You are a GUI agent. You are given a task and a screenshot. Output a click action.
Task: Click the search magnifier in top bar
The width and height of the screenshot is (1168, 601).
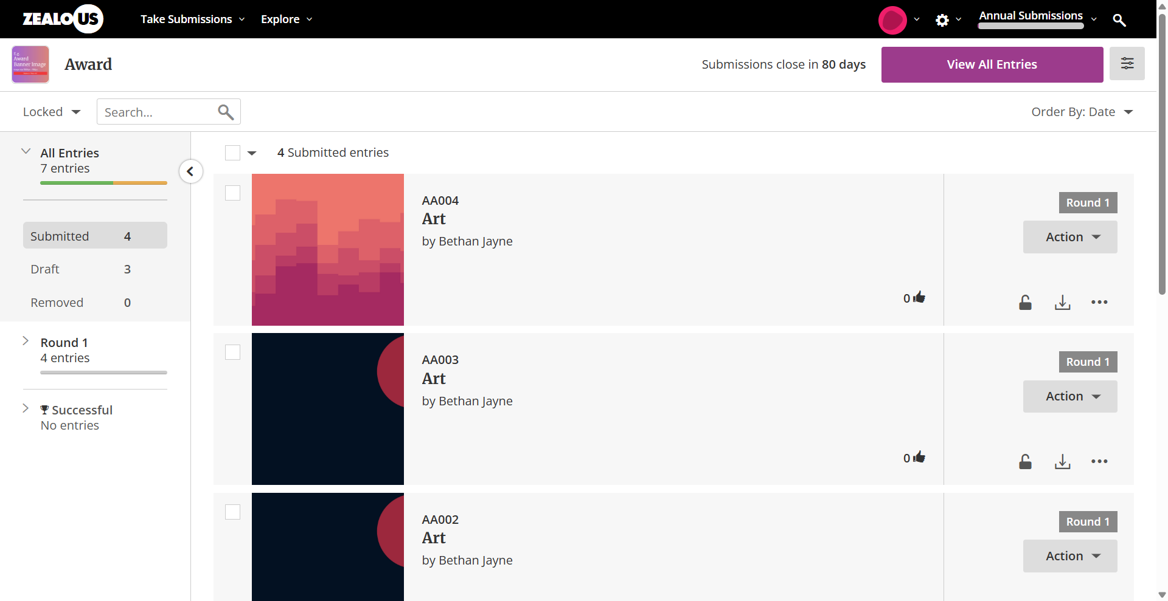pos(1119,20)
